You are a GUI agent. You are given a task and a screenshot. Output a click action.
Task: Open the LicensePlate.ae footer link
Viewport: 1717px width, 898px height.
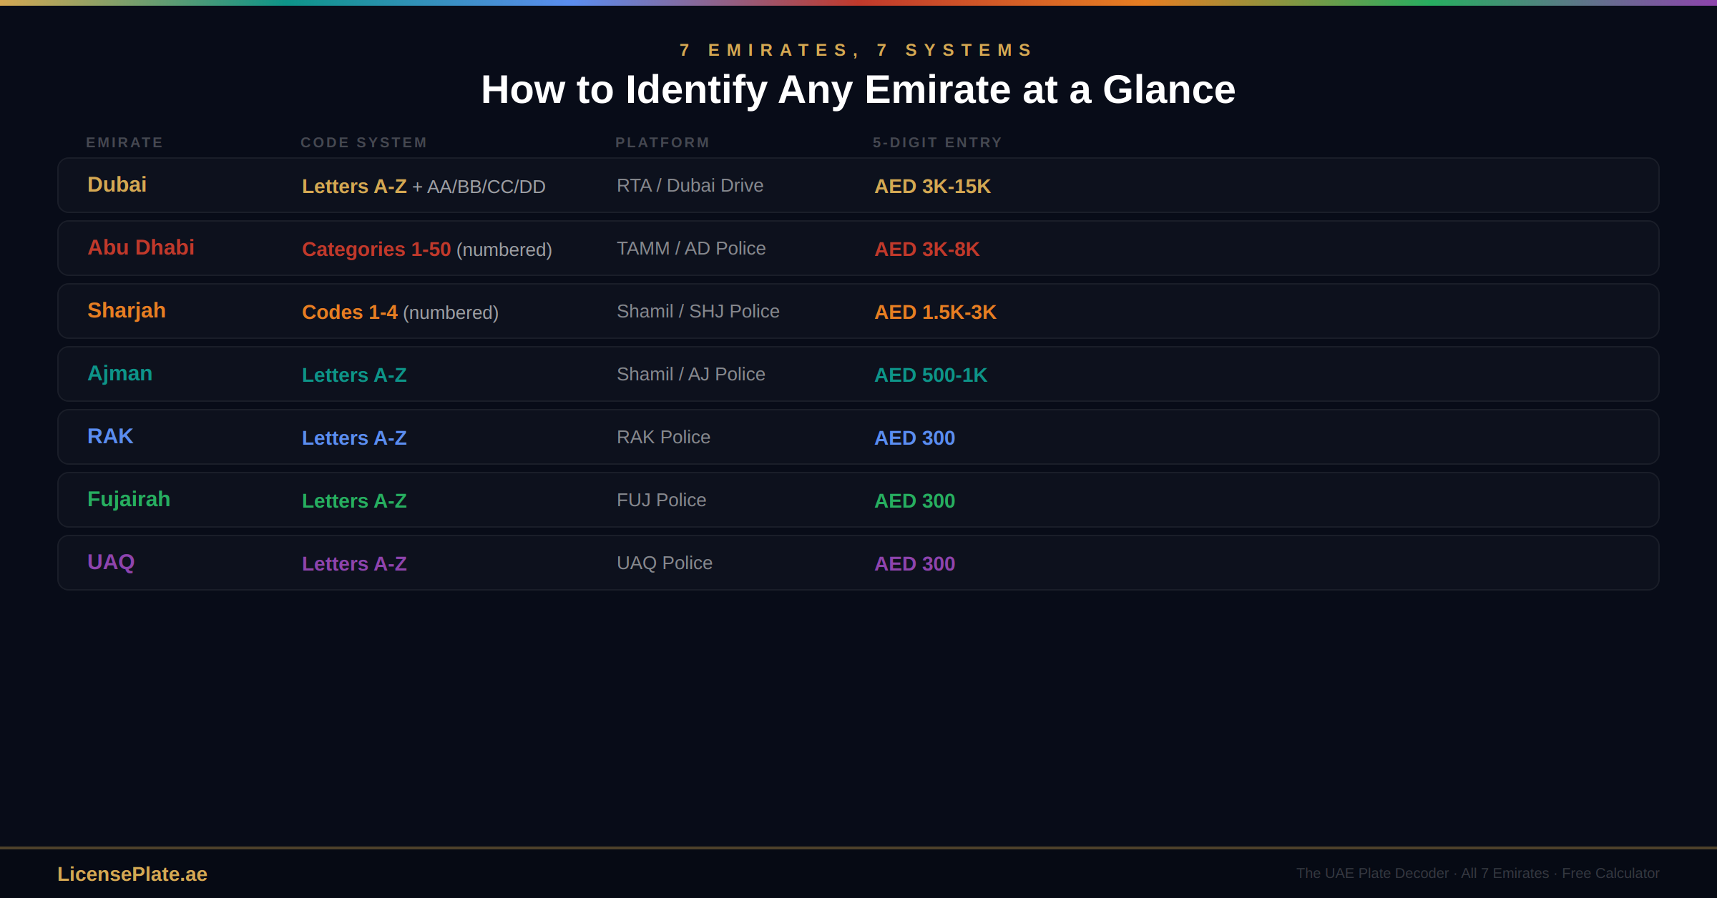[132, 874]
